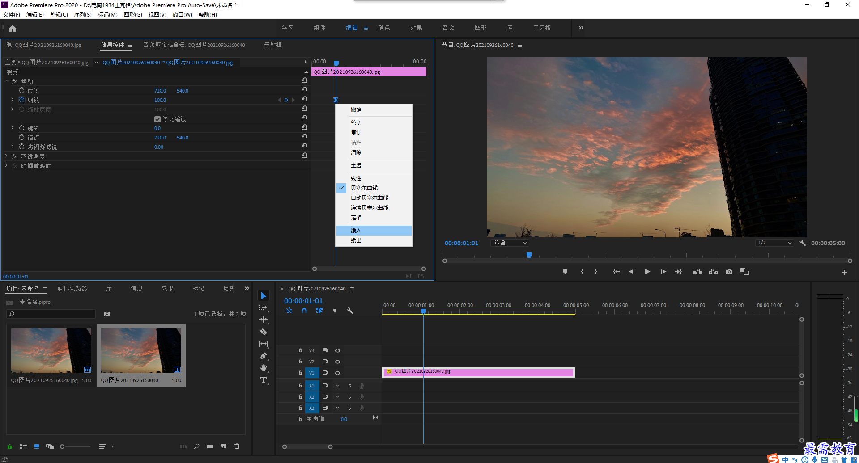Expand the 旋转 property
Screen dimensions: 859x463
[12, 128]
